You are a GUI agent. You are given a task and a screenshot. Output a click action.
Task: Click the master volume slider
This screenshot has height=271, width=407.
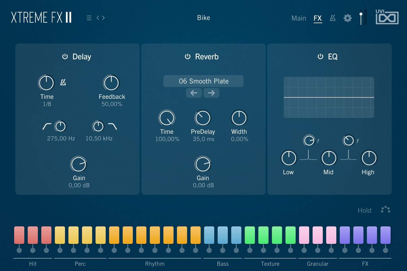tap(361, 18)
